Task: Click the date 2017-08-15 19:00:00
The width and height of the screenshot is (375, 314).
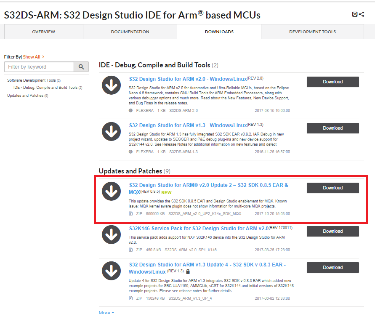Action: tap(272, 110)
